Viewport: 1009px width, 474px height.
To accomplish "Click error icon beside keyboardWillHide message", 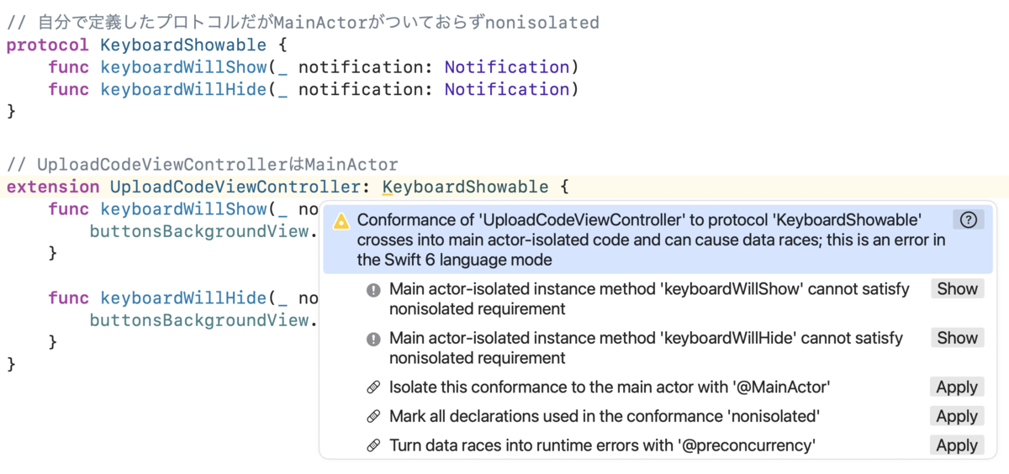I will tap(373, 340).
